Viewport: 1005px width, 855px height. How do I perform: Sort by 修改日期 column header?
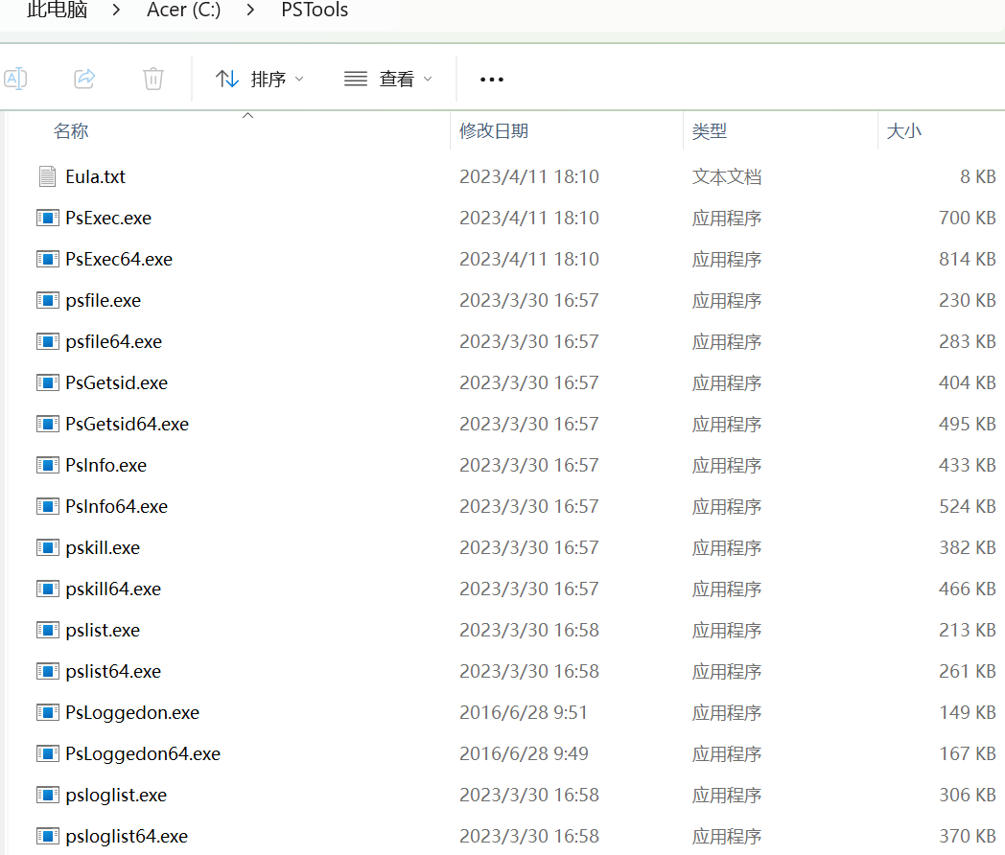tap(494, 131)
